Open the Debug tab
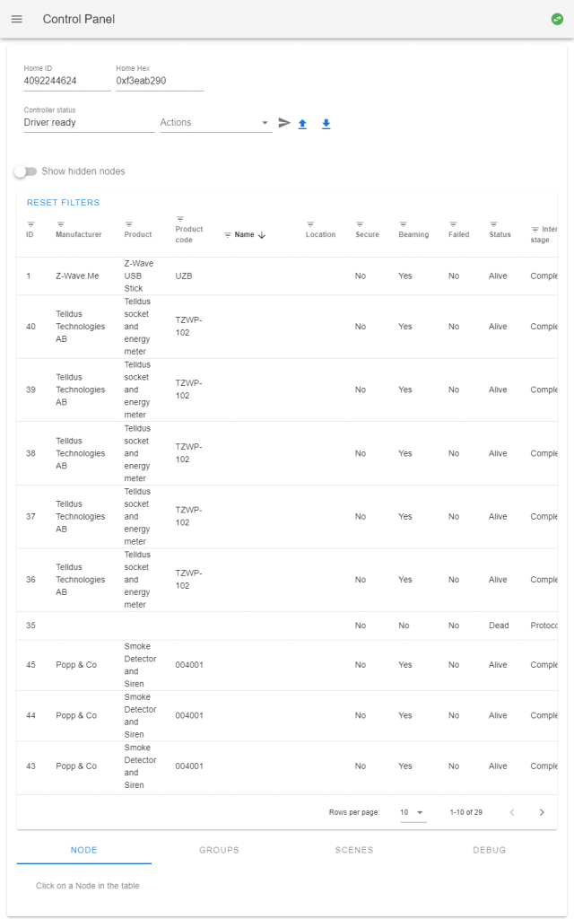This screenshot has width=574, height=919. click(x=489, y=850)
